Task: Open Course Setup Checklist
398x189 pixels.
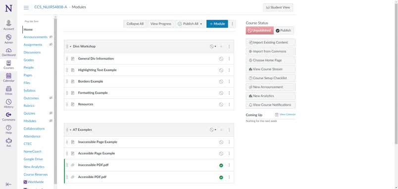Action: (x=271, y=78)
